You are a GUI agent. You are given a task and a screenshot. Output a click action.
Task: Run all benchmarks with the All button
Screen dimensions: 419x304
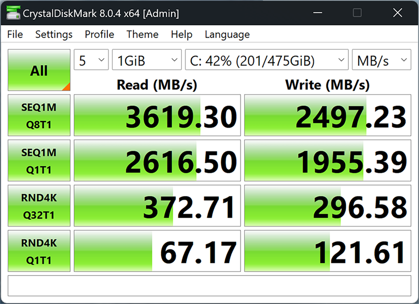click(39, 70)
